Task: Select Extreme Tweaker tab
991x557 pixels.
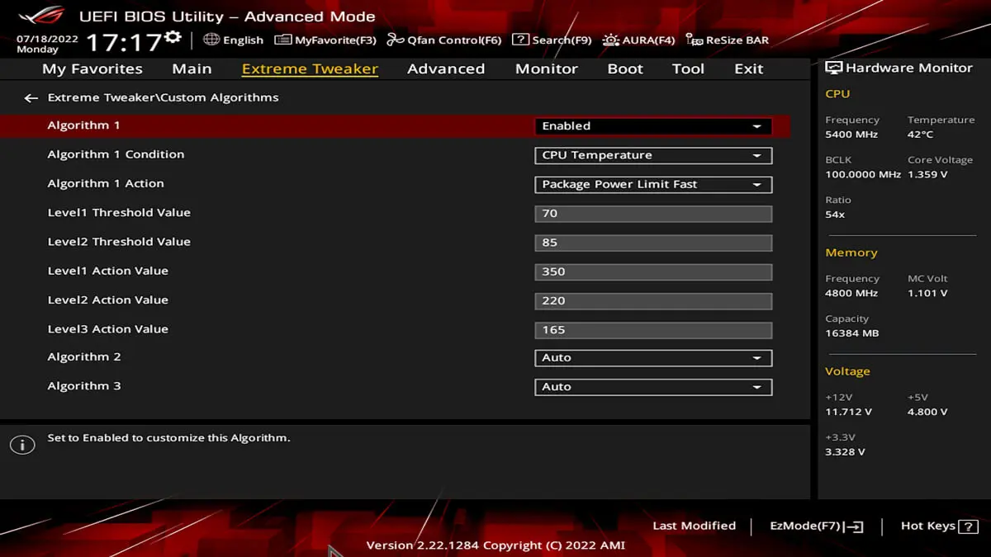Action: click(x=310, y=69)
